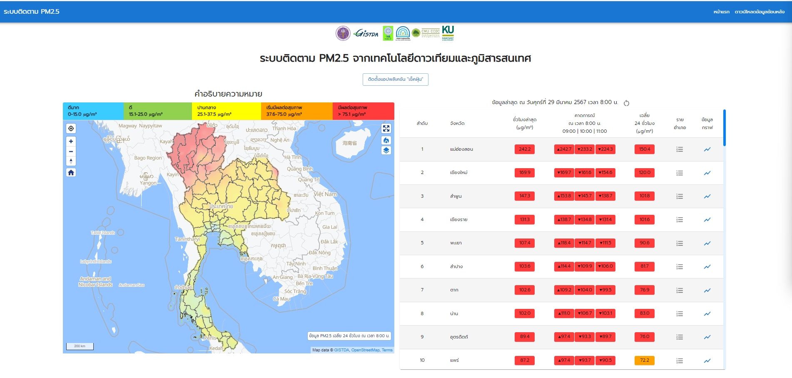This screenshot has width=792, height=378.
Task: Select yellow ปานกลาง 25.1-37.5 legend swatch
Action: coord(226,111)
